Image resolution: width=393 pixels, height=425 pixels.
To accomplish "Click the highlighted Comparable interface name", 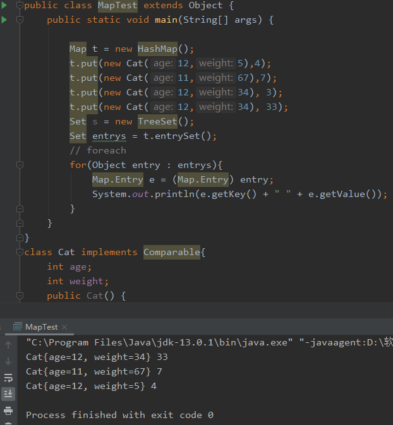I will 172,252.
